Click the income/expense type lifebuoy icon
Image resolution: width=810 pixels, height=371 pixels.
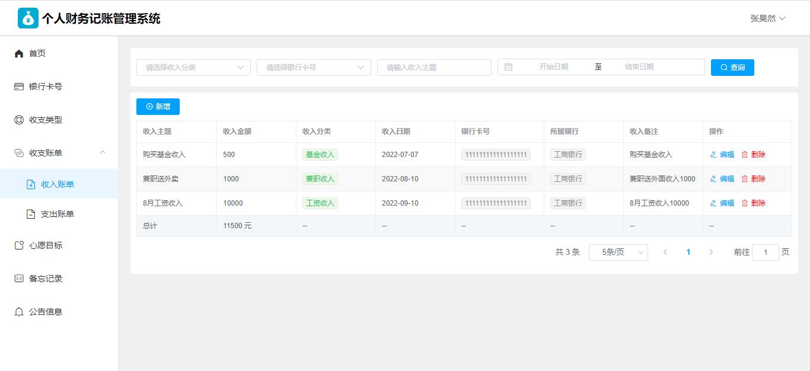19,120
